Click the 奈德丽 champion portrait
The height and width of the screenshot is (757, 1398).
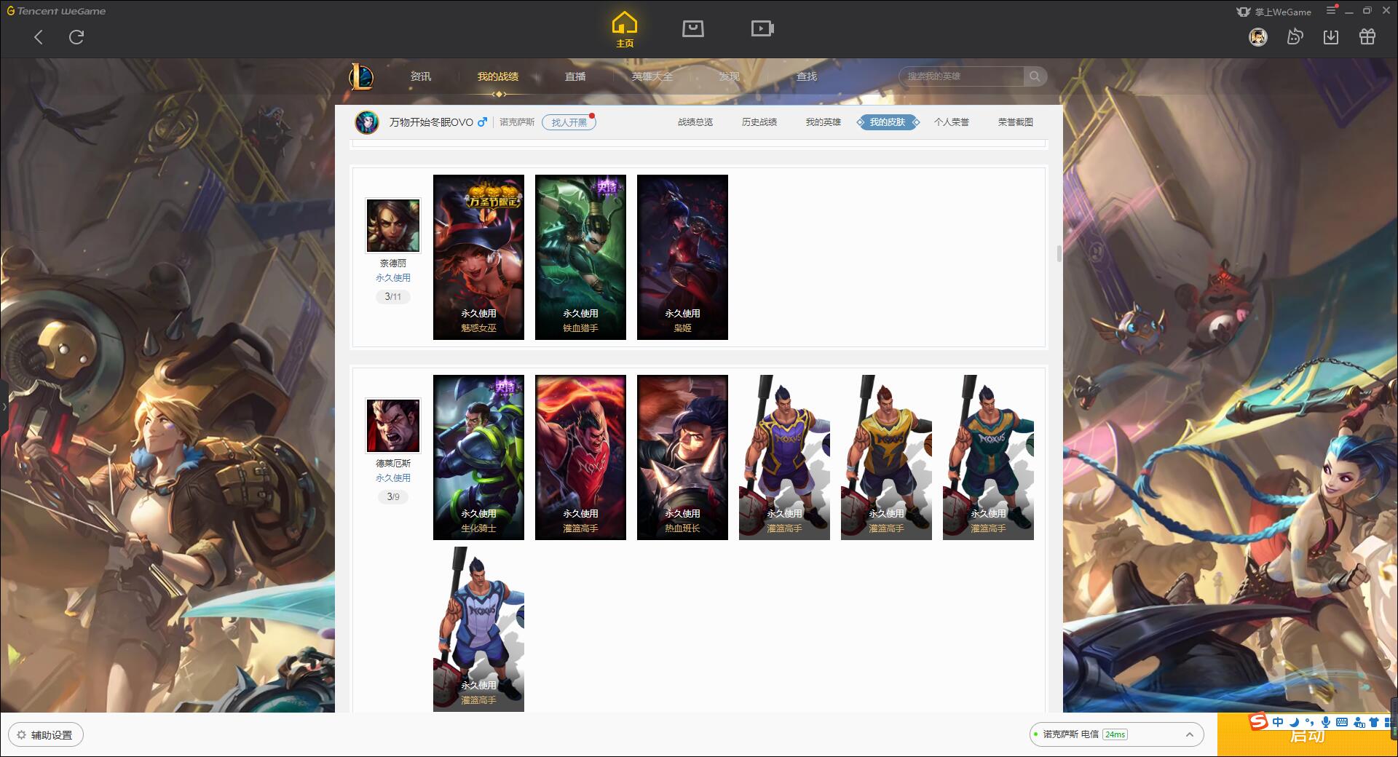[393, 226]
